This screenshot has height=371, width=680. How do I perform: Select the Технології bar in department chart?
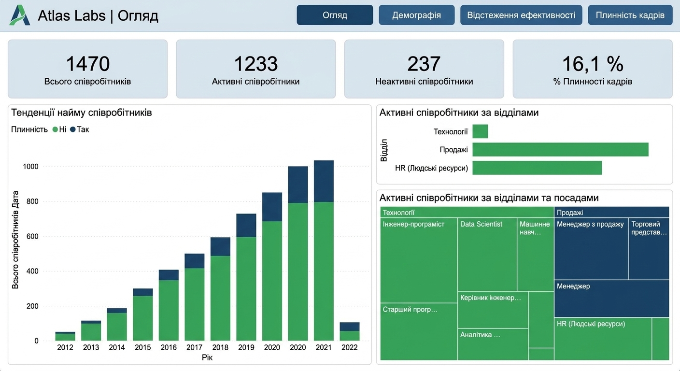coord(480,131)
